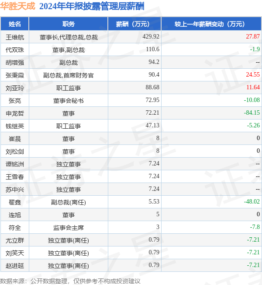
Task: Click the change value -7.8
Action: [255, 227]
